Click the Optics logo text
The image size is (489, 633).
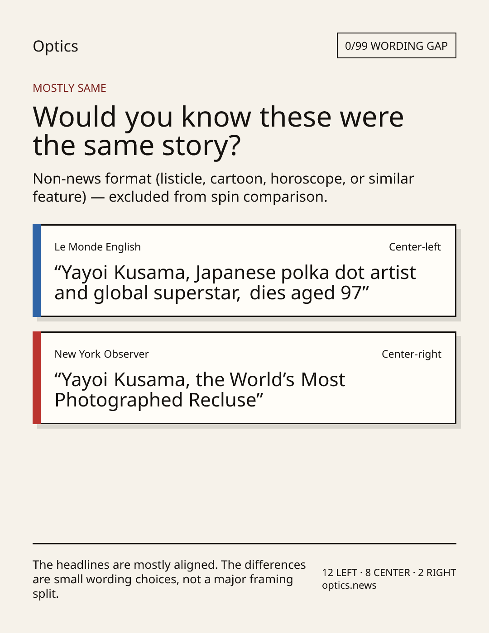55,46
